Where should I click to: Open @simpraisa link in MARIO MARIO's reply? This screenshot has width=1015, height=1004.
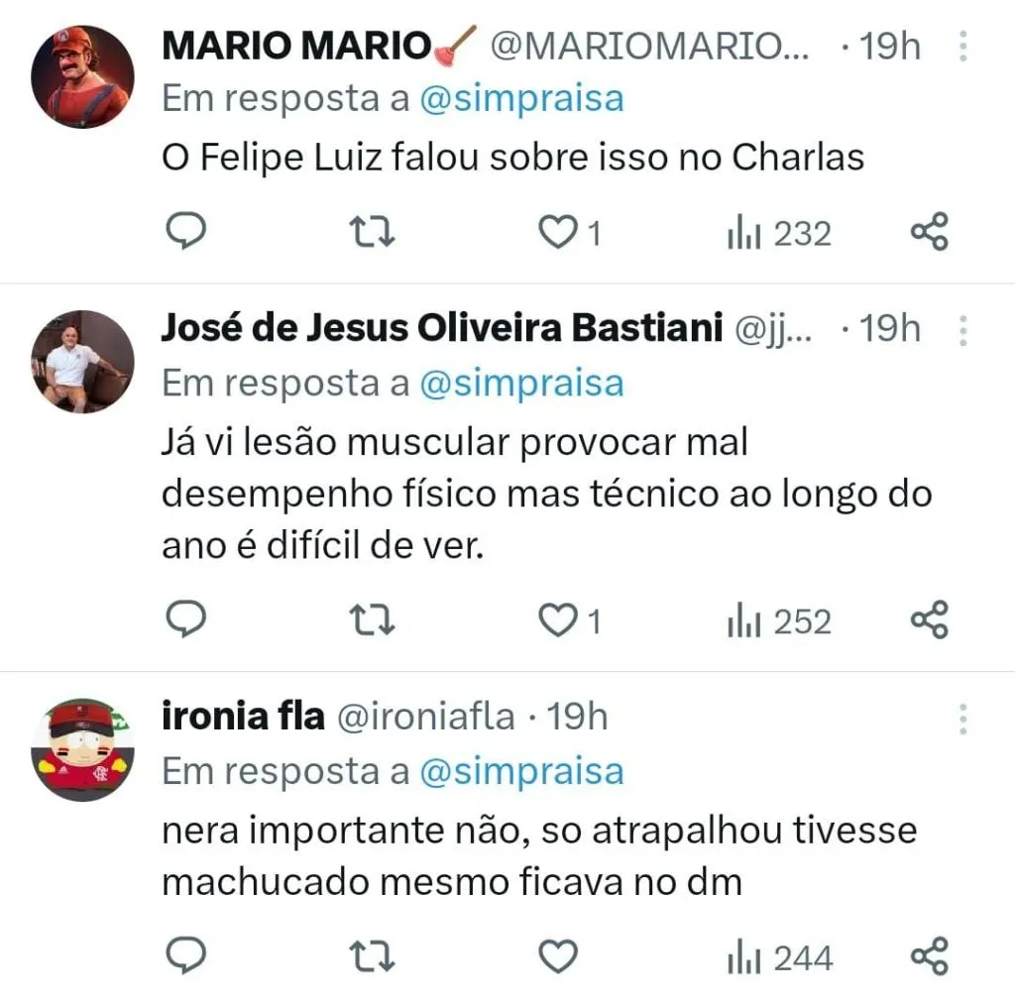(x=521, y=99)
